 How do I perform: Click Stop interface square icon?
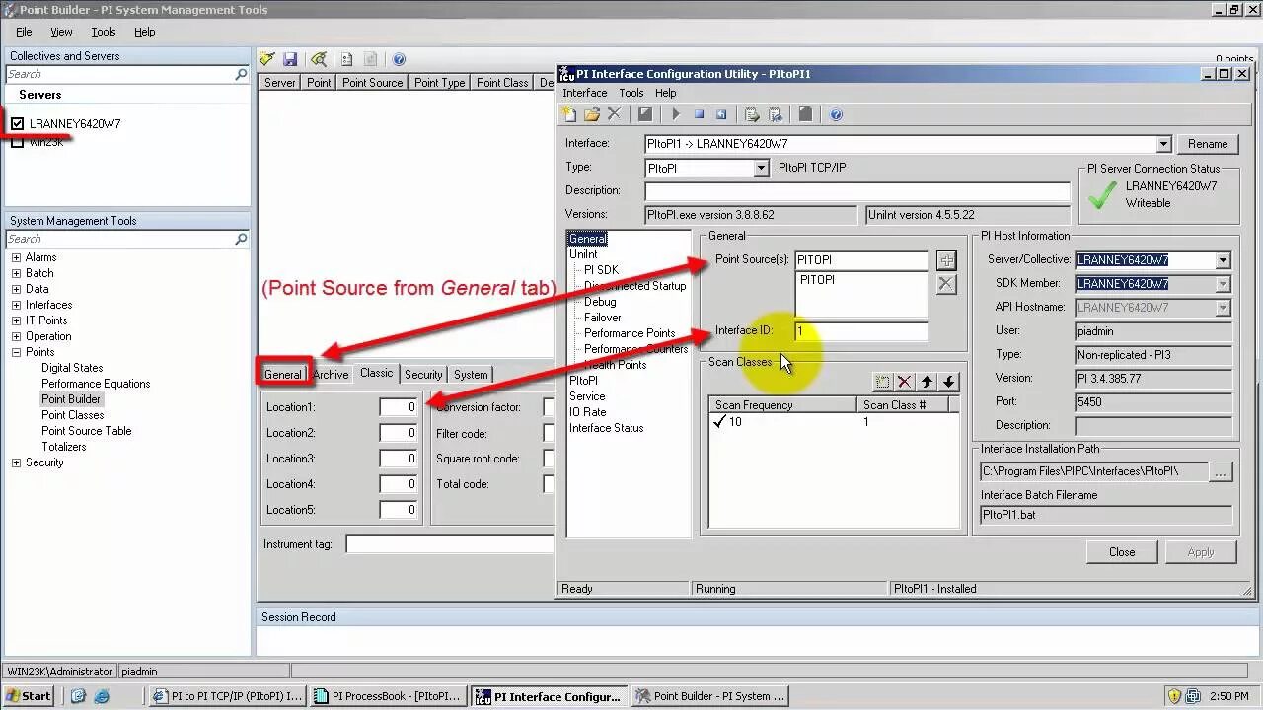tap(699, 114)
